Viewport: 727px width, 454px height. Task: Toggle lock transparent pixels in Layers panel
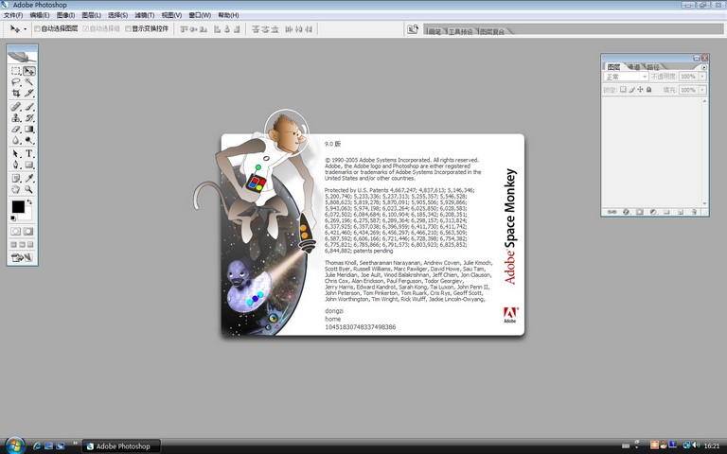pyautogui.click(x=623, y=90)
